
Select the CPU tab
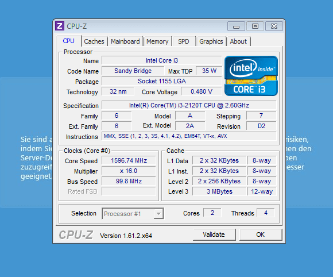coord(68,41)
